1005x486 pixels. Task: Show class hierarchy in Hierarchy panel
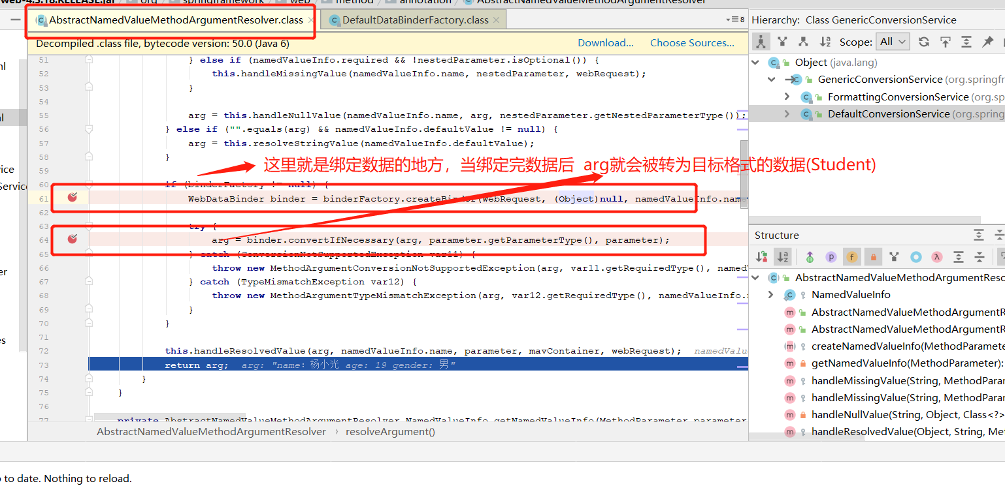(x=761, y=42)
